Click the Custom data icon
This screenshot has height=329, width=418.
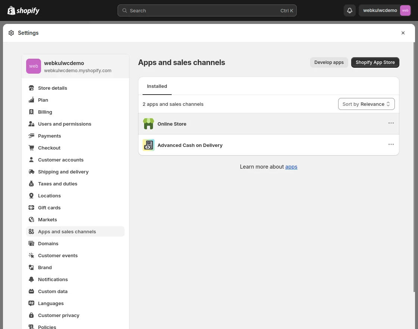coord(31,291)
